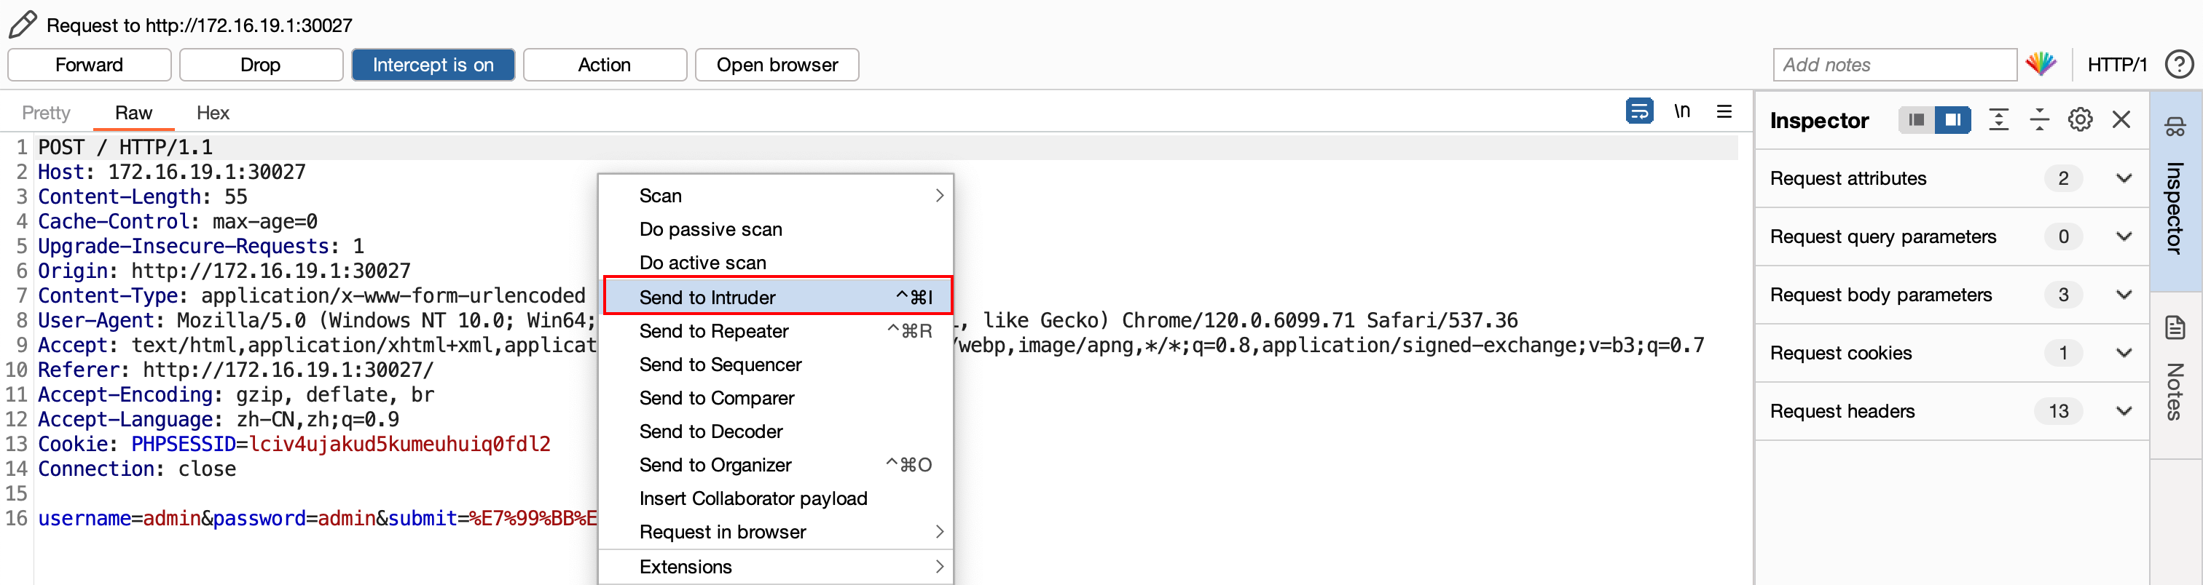
Task: Select Do passive scan menu item
Action: tap(777, 229)
